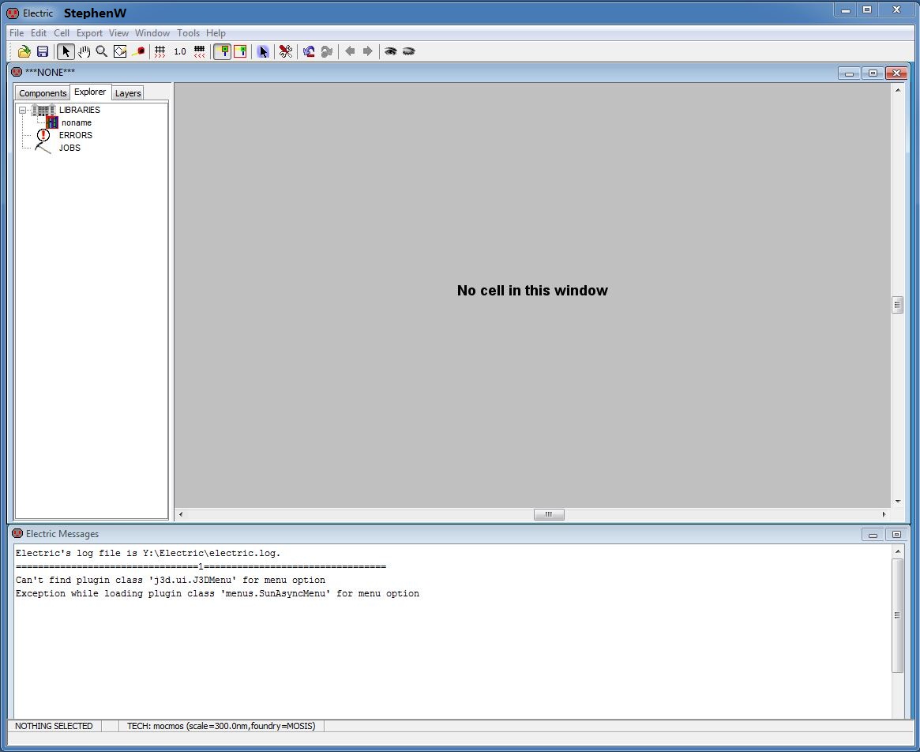Click the Electric Messages title bar icon
The height and width of the screenshot is (752, 920).
[x=17, y=534]
